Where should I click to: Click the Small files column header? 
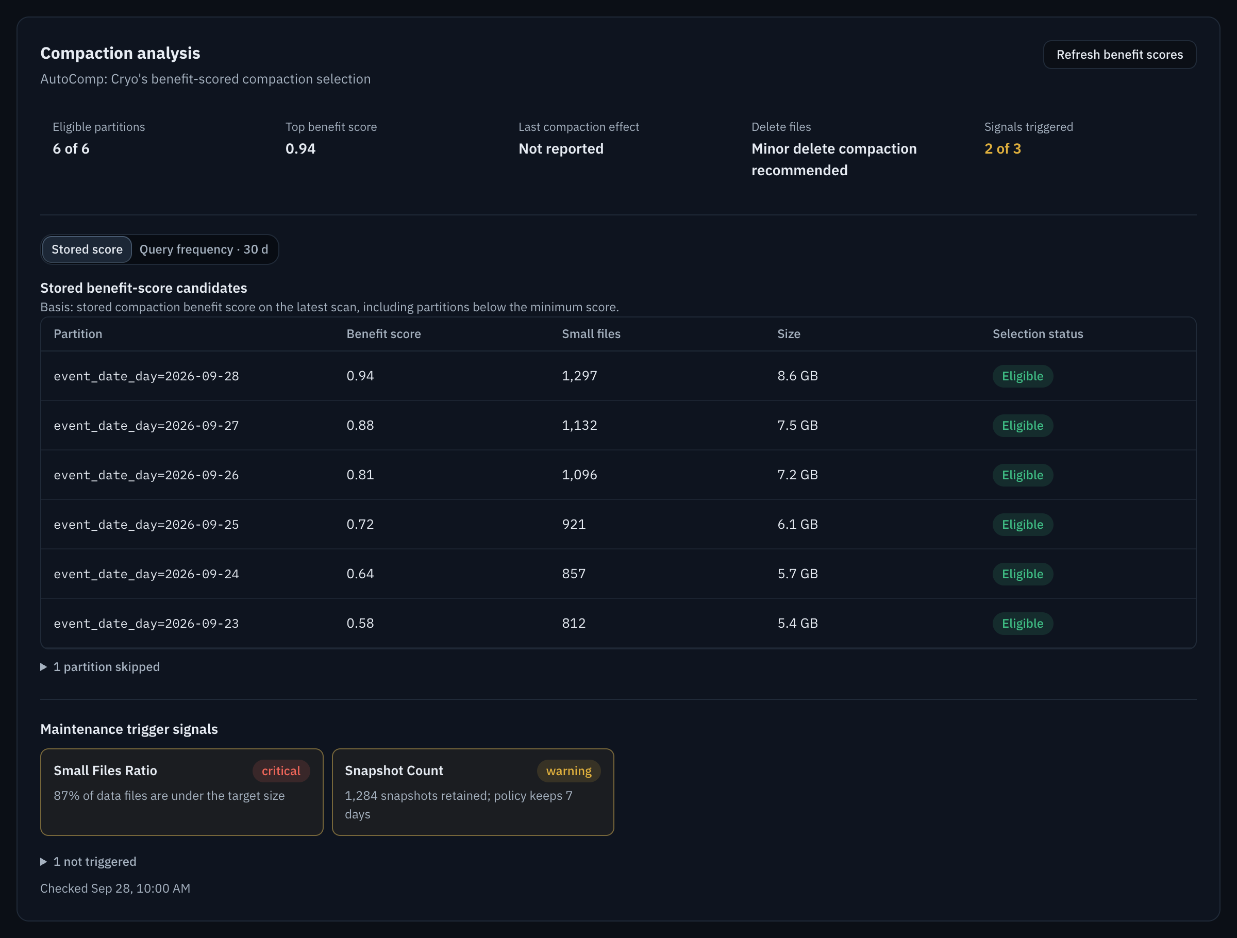[x=591, y=334]
